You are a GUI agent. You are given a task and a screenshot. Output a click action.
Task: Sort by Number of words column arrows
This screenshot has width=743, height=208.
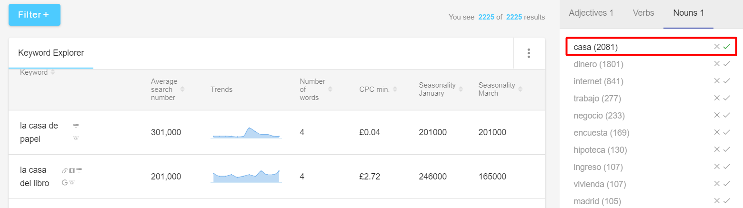pos(330,89)
